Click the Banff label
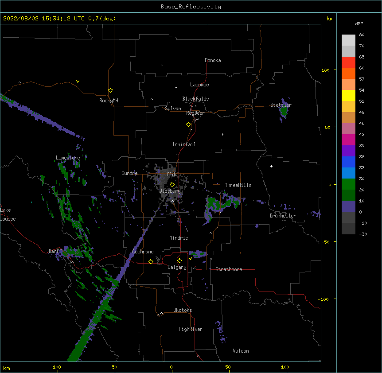The width and height of the screenshot is (382, 373). [x=55, y=251]
